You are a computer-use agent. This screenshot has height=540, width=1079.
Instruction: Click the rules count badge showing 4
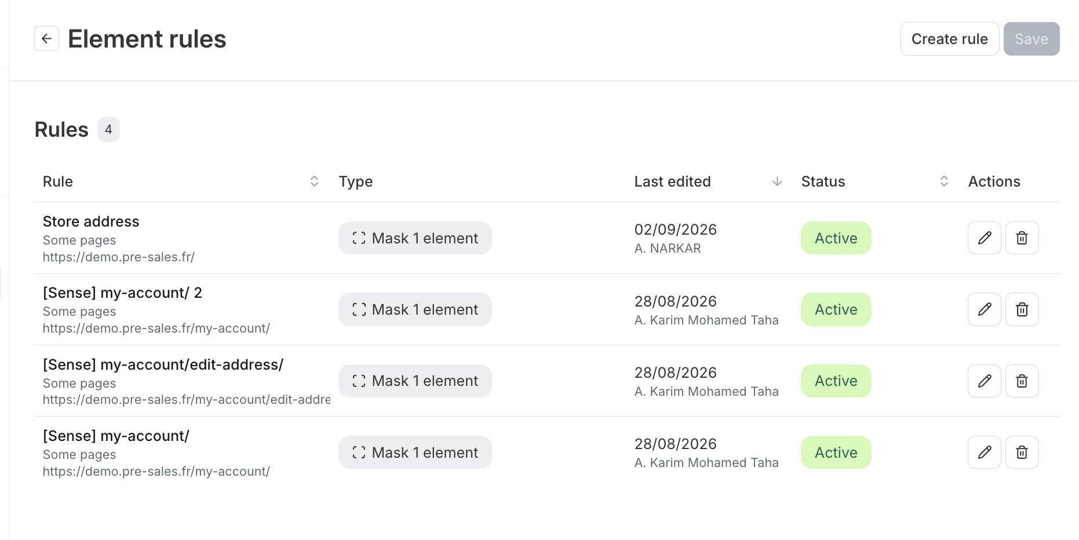pyautogui.click(x=108, y=129)
